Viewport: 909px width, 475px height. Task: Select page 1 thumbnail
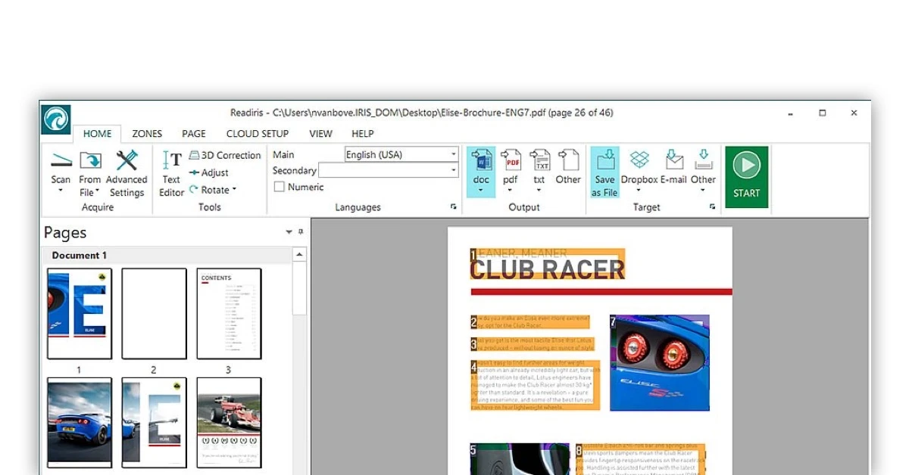tap(80, 314)
